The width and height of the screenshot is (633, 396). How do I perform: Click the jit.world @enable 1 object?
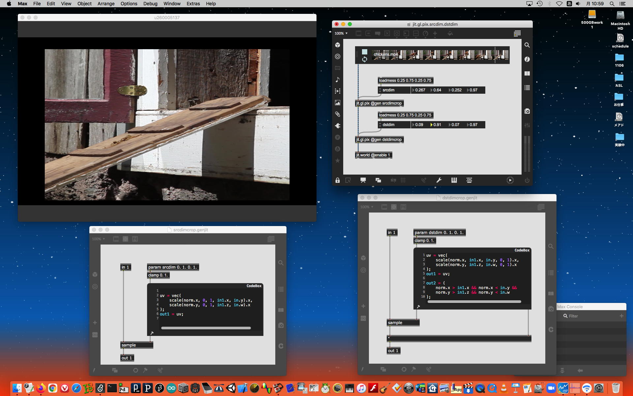(373, 155)
